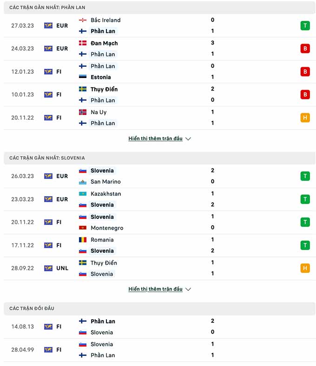Click the EUR competition icon dated 27.03.23

click(48, 26)
